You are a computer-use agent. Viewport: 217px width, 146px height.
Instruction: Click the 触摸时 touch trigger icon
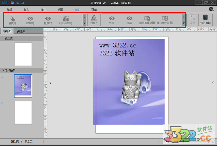(x=12, y=20)
